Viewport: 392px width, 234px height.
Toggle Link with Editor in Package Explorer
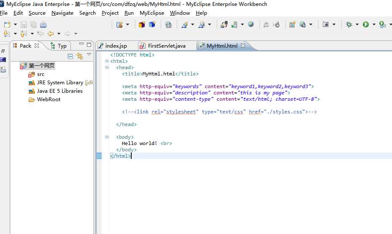click(80, 56)
